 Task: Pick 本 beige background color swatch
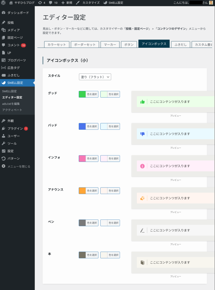tap(104, 255)
